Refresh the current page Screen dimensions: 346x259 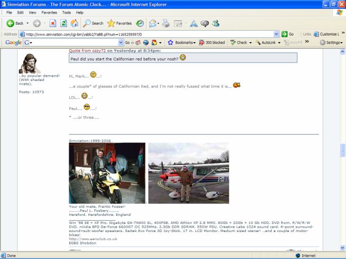click(x=64, y=23)
